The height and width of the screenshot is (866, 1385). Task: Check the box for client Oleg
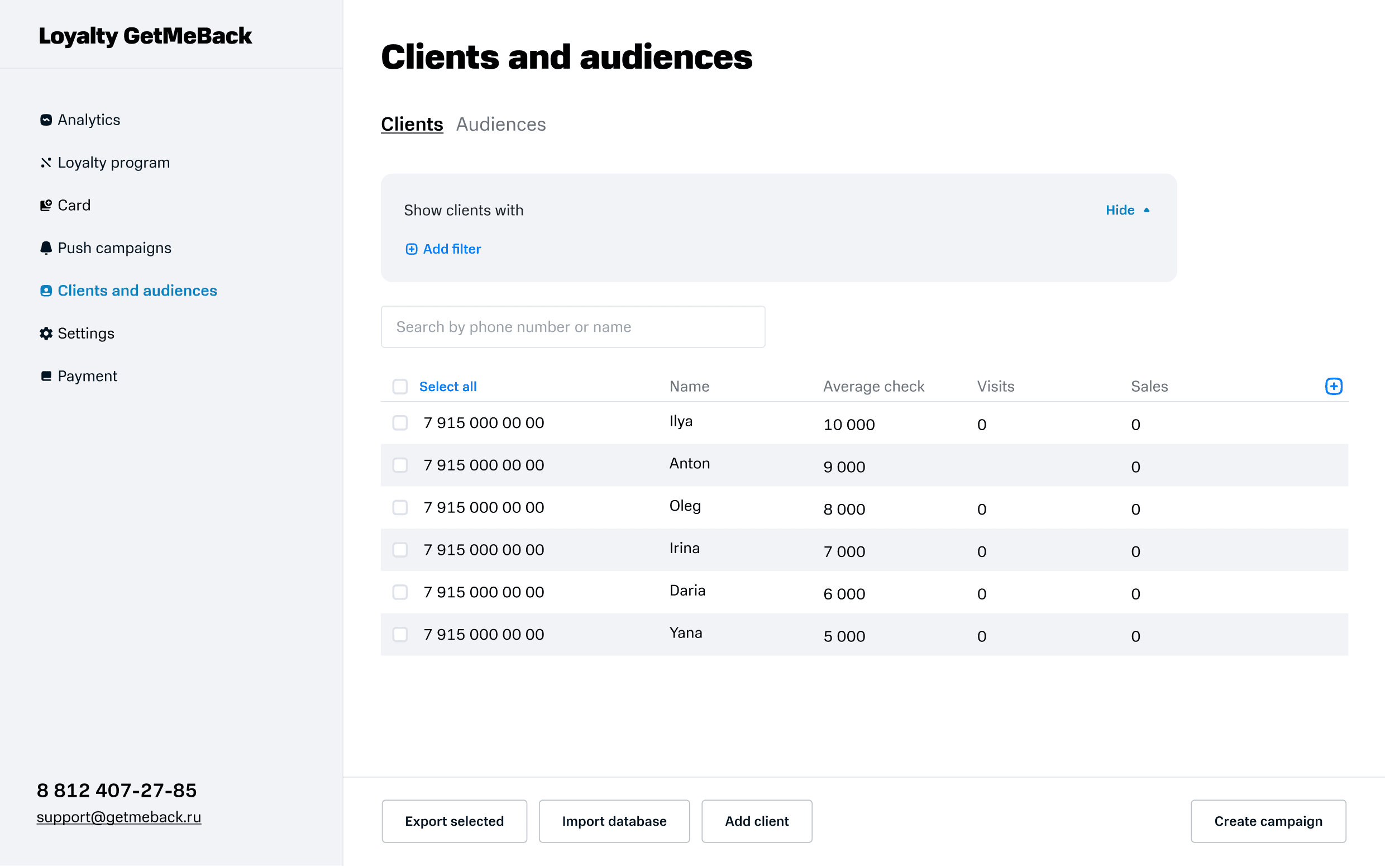[x=400, y=507]
